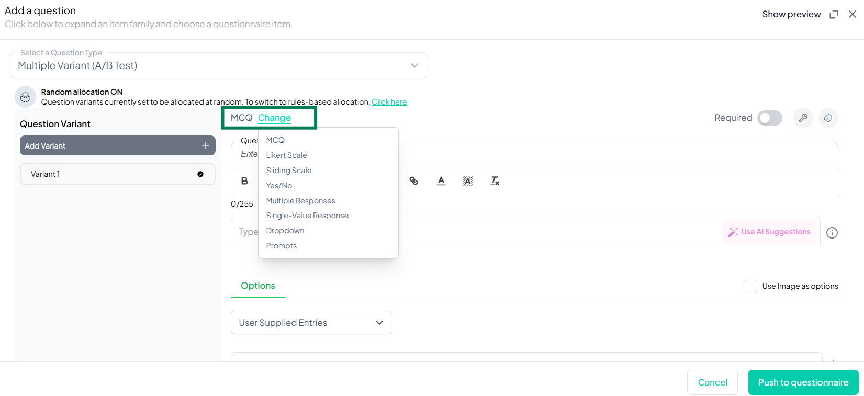The image size is (864, 396).
Task: Click the bold formatting icon
Action: 244,181
